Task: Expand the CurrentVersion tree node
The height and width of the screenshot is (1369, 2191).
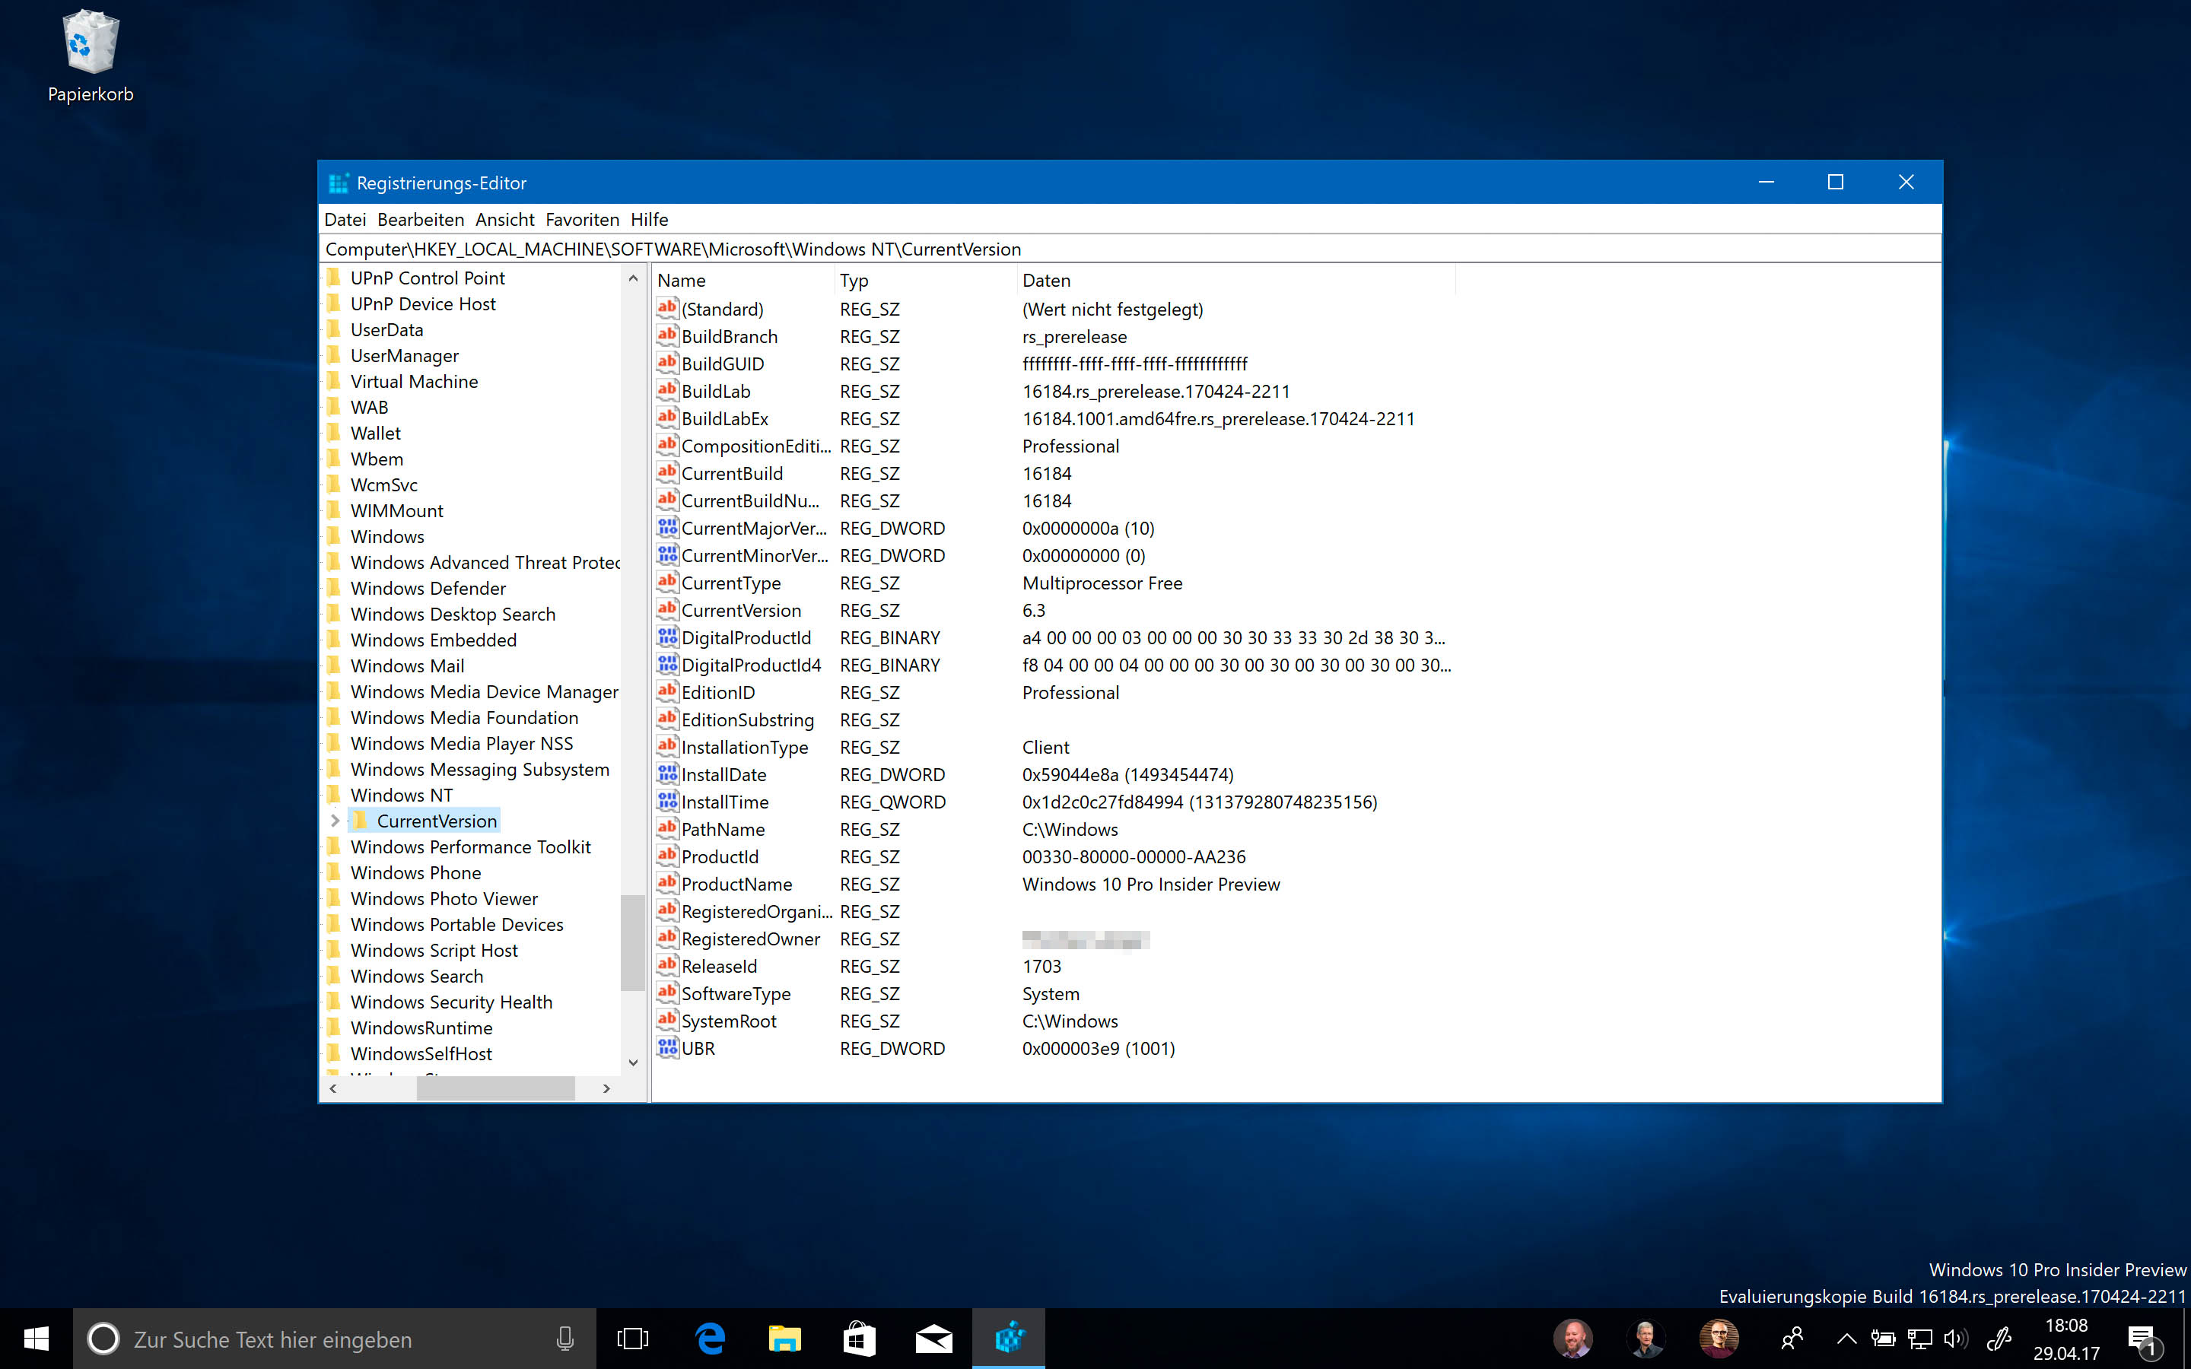Action: (335, 821)
